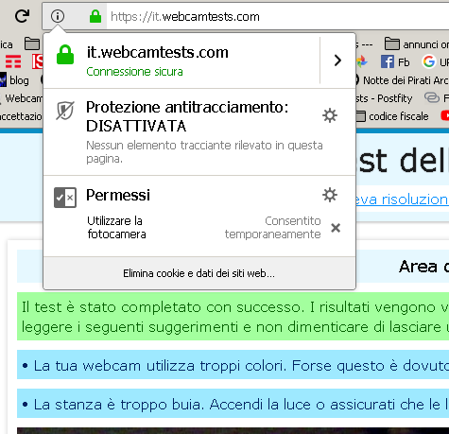Click the tracking protection shield icon

click(65, 111)
